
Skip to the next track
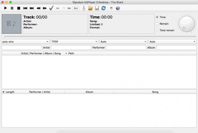click(32, 8)
